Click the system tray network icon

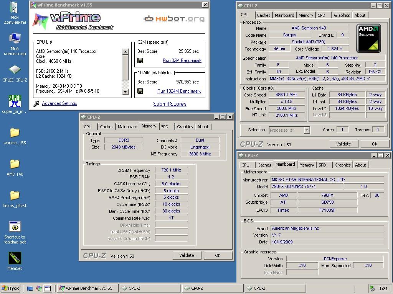click(372, 289)
